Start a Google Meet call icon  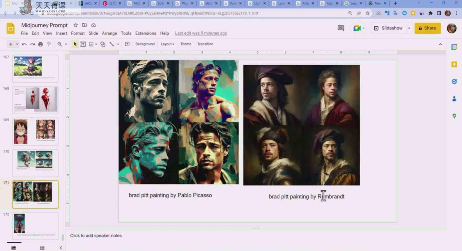click(357, 28)
